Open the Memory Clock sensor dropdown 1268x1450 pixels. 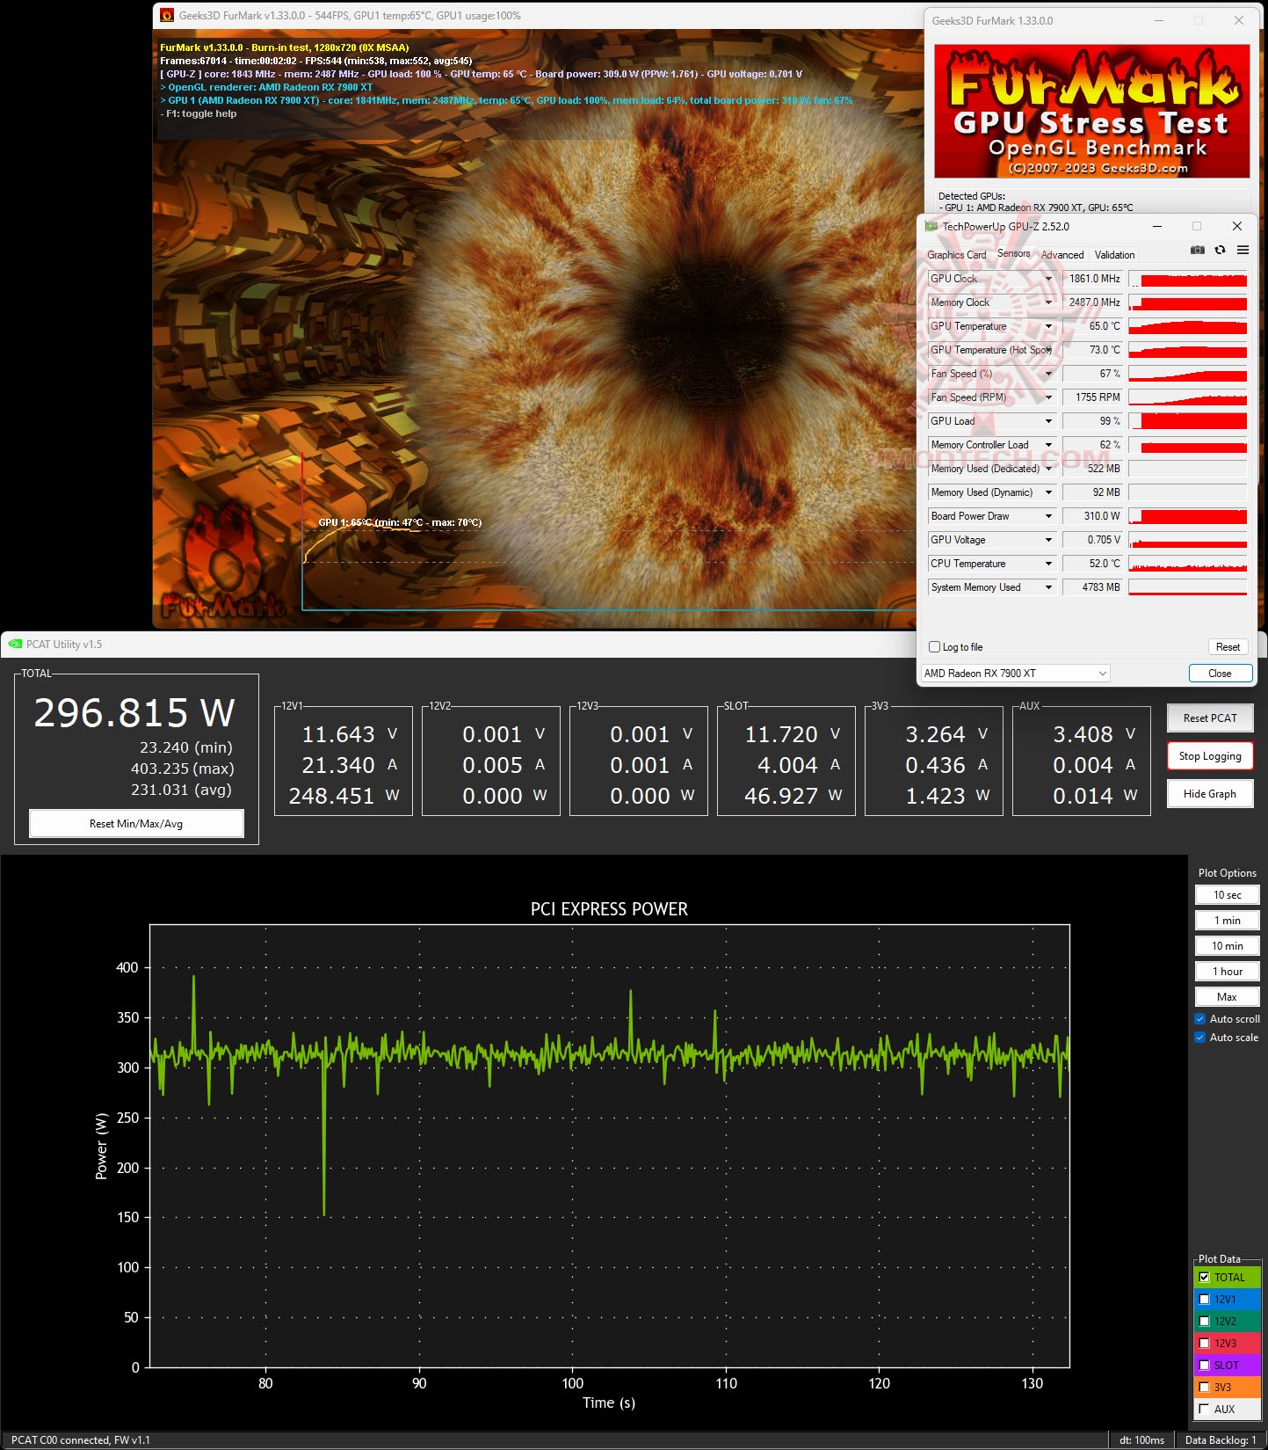(x=1048, y=302)
